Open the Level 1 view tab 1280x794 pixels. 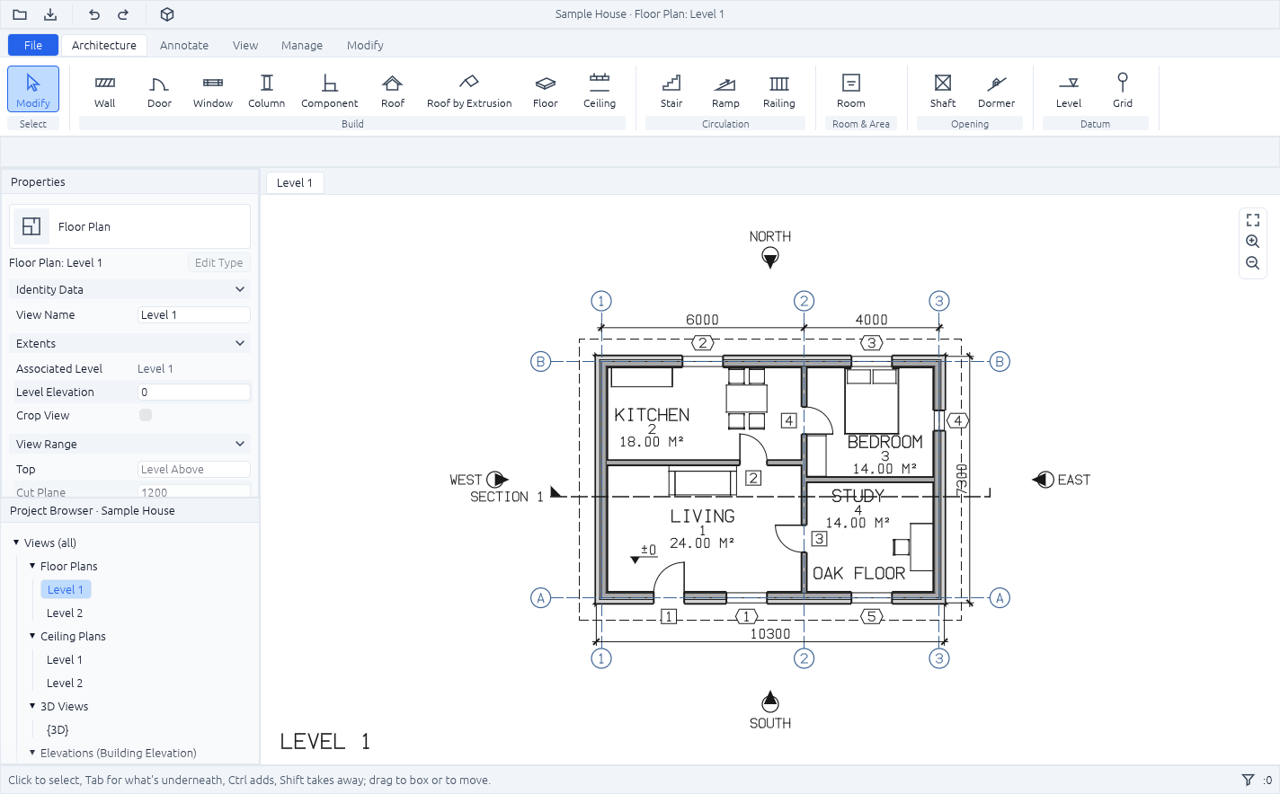coord(295,182)
